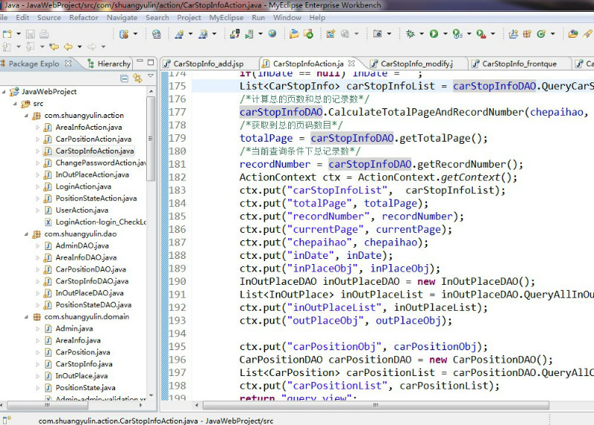Viewport: 594px width, 425px height.
Task: Open the Source menu
Action: (49, 17)
